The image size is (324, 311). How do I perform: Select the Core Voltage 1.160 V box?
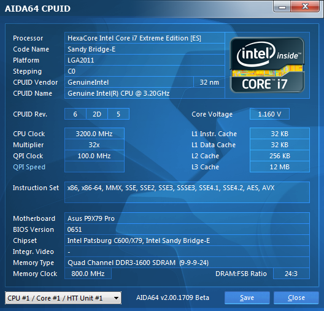269,114
